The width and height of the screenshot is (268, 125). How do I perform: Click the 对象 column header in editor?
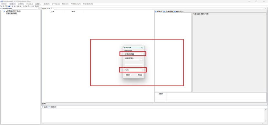coord(53,12)
